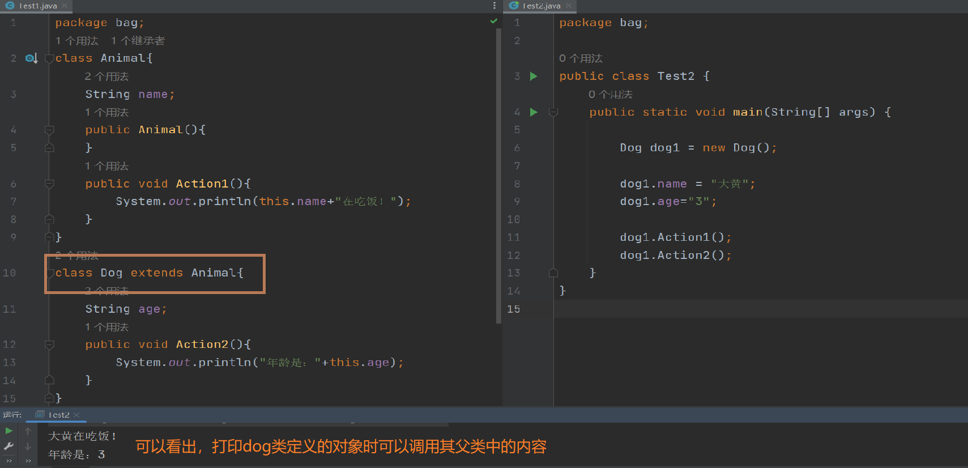Run main method via gutter arrow
This screenshot has height=468, width=968.
(533, 112)
